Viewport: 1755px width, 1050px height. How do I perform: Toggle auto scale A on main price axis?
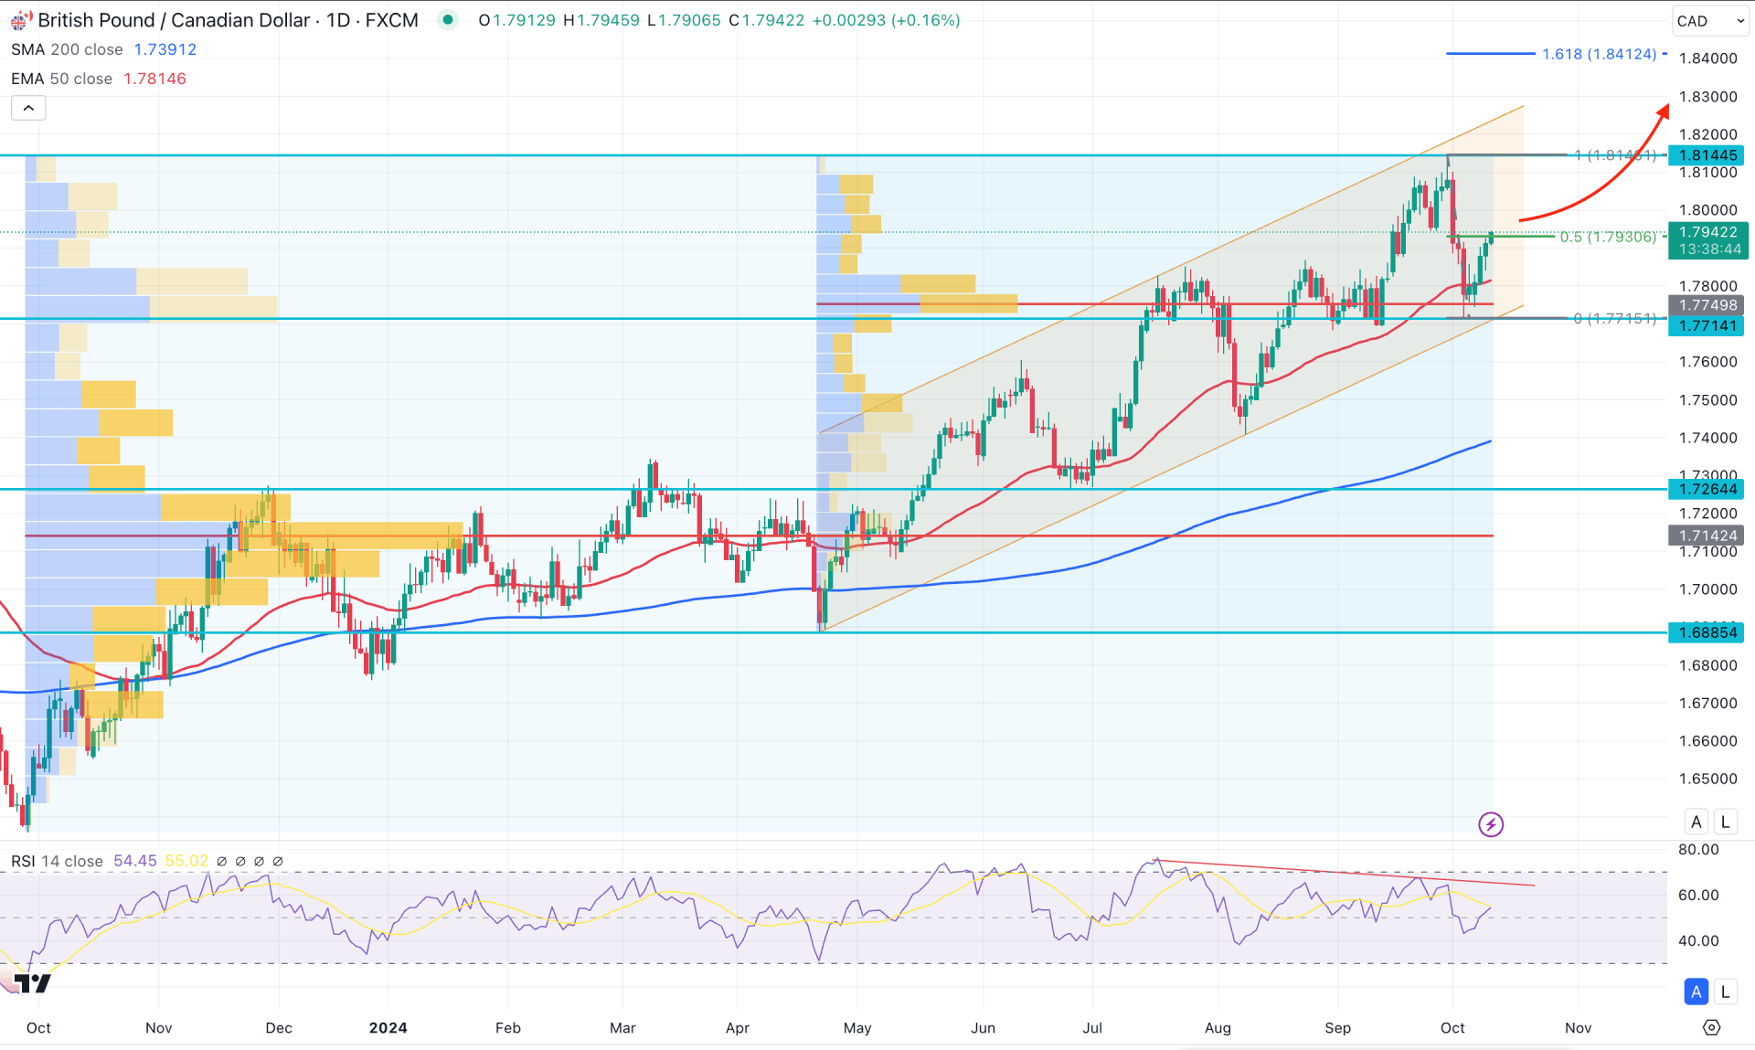pos(1696,822)
